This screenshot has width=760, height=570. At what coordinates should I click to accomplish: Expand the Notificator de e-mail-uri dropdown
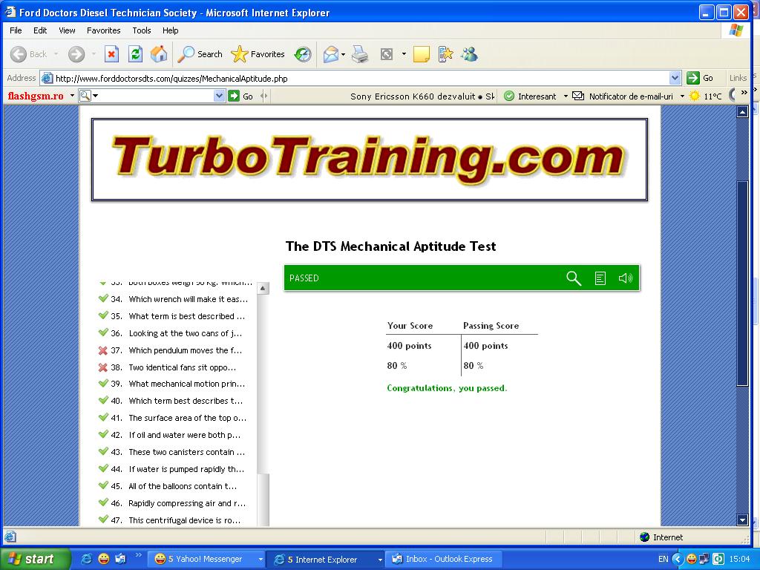pos(682,96)
